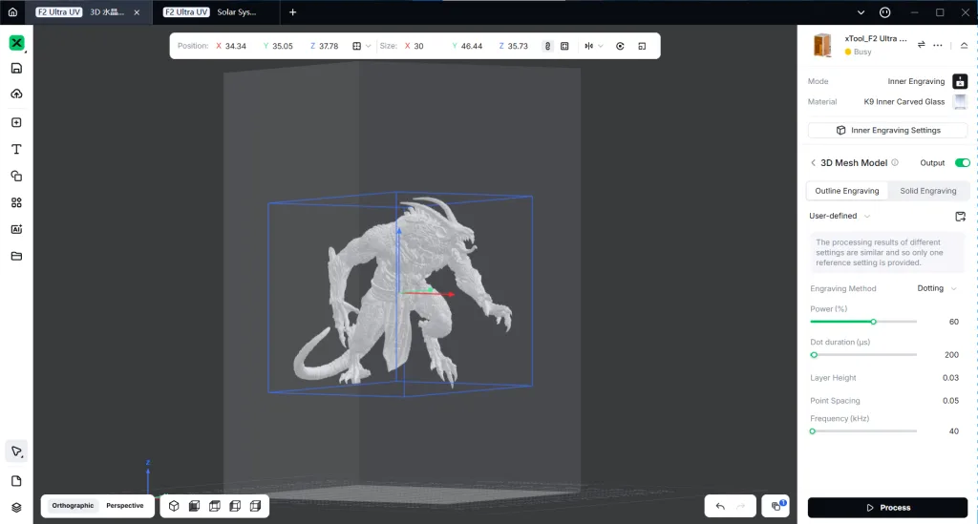Click the Size Y value 46.44 field
978x524 pixels.
coord(472,46)
